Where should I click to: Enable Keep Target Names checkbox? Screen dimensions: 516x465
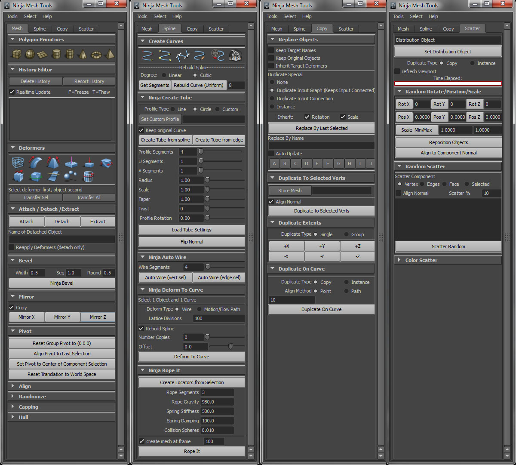tap(271, 50)
